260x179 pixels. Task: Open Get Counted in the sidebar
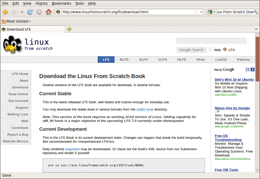pyautogui.click(x=16, y=101)
